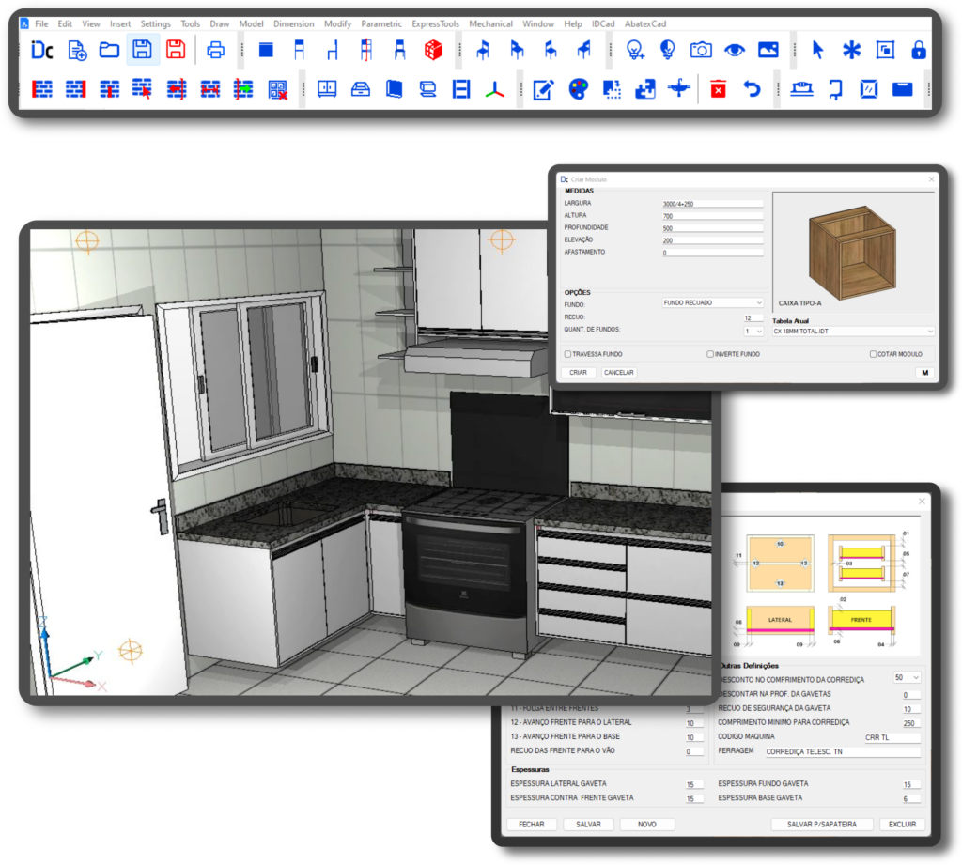
Task: Open the Tabela Atual dropdown
Action: 853,332
